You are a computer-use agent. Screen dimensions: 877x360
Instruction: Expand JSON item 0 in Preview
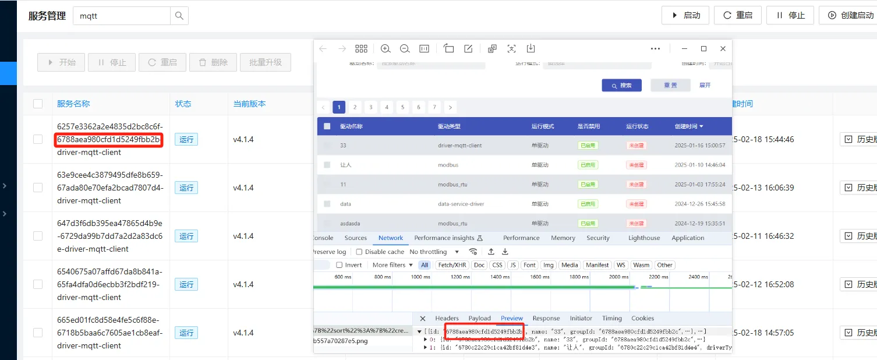[426, 339]
